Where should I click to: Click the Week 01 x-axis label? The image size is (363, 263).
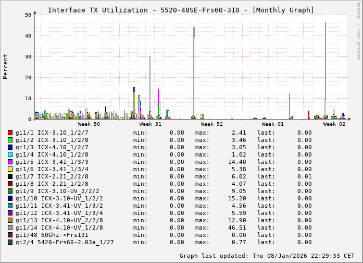pyautogui.click(x=273, y=124)
